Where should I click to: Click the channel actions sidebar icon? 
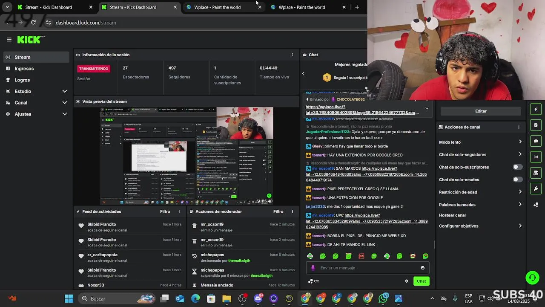(x=536, y=173)
